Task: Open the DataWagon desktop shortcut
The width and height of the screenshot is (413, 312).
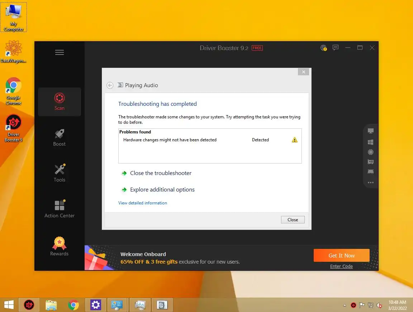Action: coord(13,51)
